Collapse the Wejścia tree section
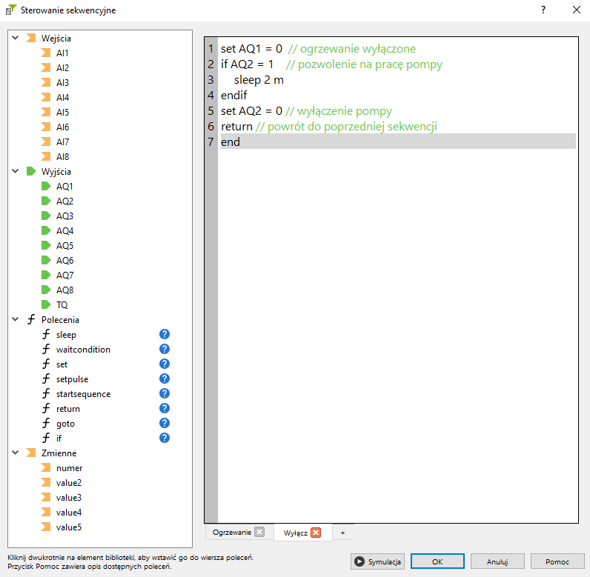Screen dimensions: 590x577 tap(15, 38)
